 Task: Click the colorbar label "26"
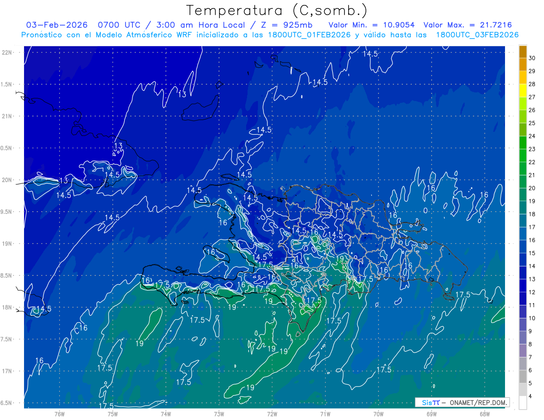(532, 110)
